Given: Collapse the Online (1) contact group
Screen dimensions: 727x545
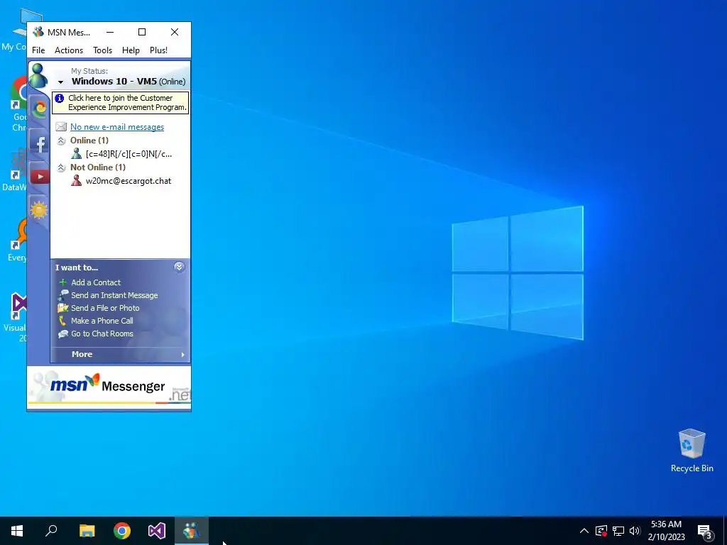Looking at the screenshot, I should pos(61,141).
